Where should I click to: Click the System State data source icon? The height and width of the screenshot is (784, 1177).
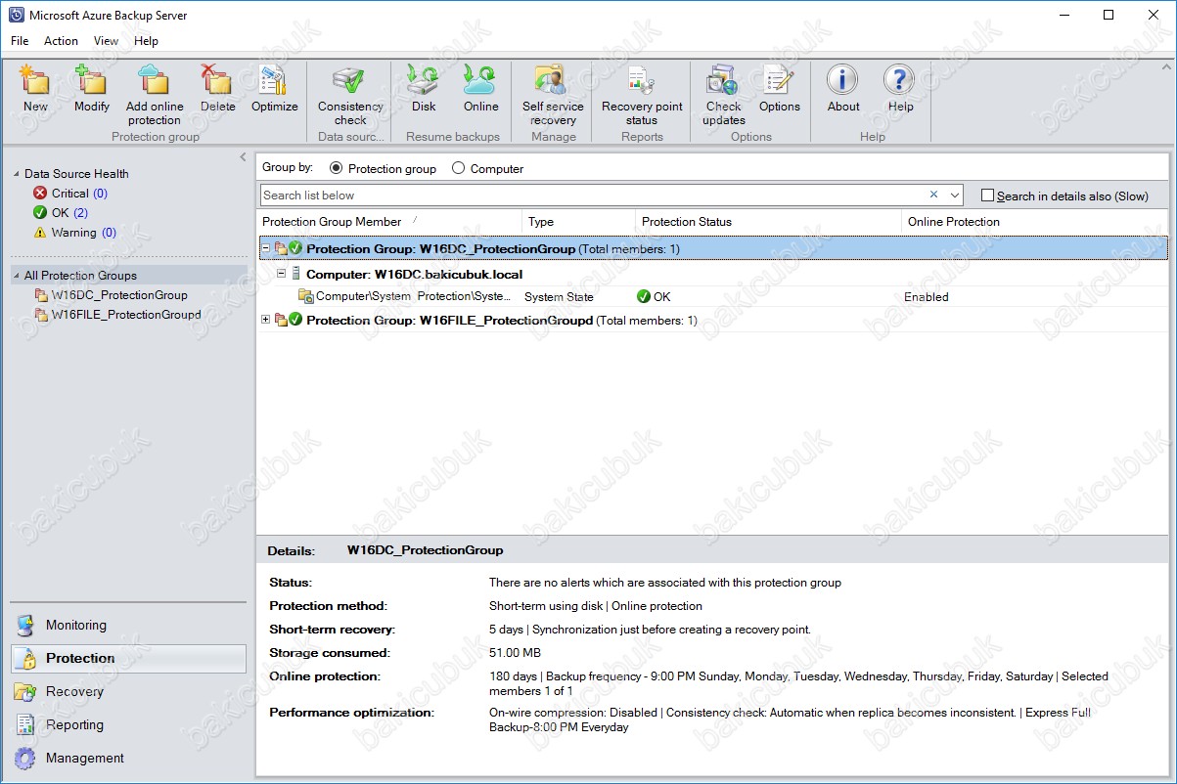coord(306,296)
